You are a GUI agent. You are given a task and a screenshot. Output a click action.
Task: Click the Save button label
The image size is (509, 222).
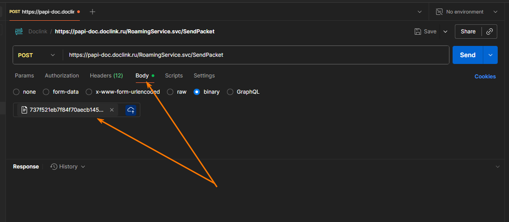(x=430, y=32)
